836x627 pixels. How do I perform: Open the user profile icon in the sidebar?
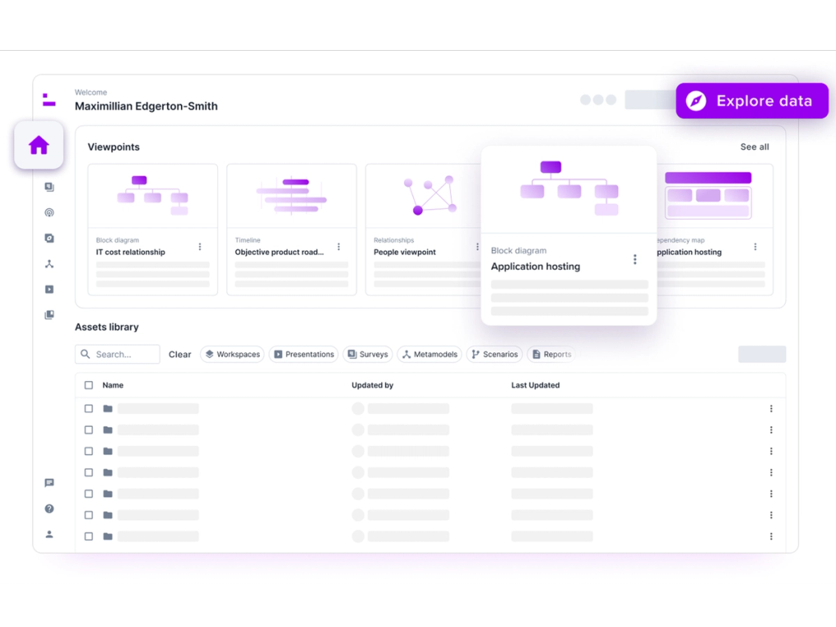(x=49, y=534)
